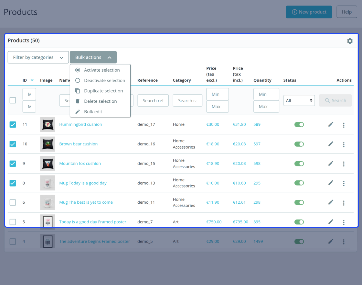Toggle status for The adventure begins Framed poster
The width and height of the screenshot is (362, 285).
pyautogui.click(x=299, y=242)
